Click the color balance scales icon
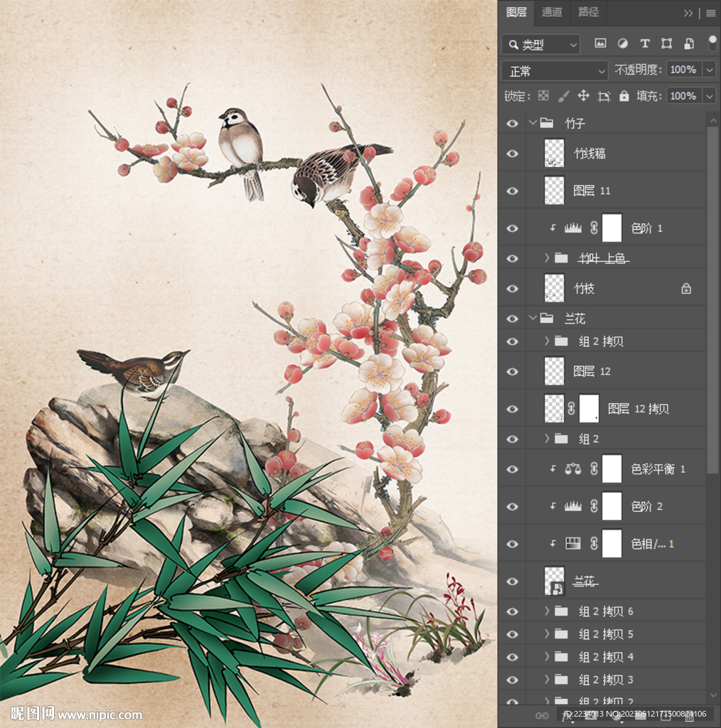This screenshot has width=721, height=728. tap(573, 469)
